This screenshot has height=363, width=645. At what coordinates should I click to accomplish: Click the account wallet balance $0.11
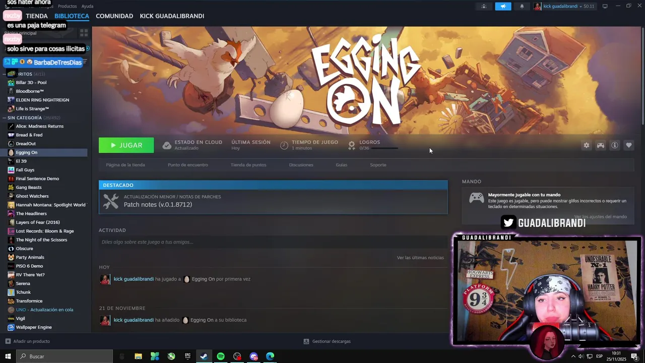tap(589, 7)
